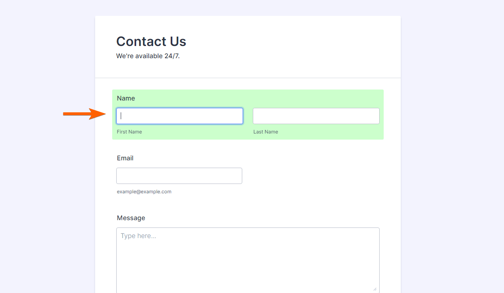Click the "First Name" sublabel text

[x=129, y=132]
